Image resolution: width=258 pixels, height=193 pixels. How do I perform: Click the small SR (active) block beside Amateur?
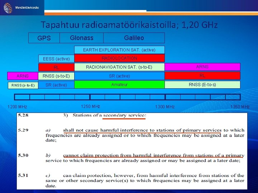click(x=56, y=85)
